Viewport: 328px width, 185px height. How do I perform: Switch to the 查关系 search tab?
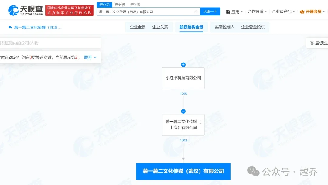pyautogui.click(x=135, y=5)
